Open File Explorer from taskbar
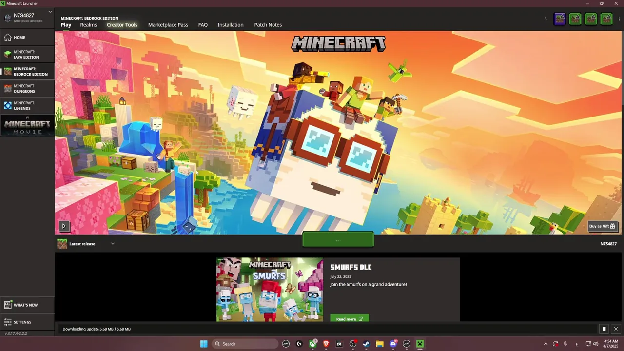Viewport: 624px width, 351px height. tap(380, 344)
